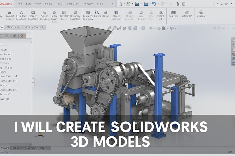Image resolution: width=235 pixels, height=156 pixels.
Task: Expand the dropdown arrow next to the Save icon
Action: point(141,4)
